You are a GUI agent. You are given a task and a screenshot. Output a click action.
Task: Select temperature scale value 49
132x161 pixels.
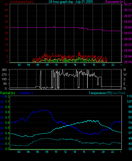click(x=130, y=138)
